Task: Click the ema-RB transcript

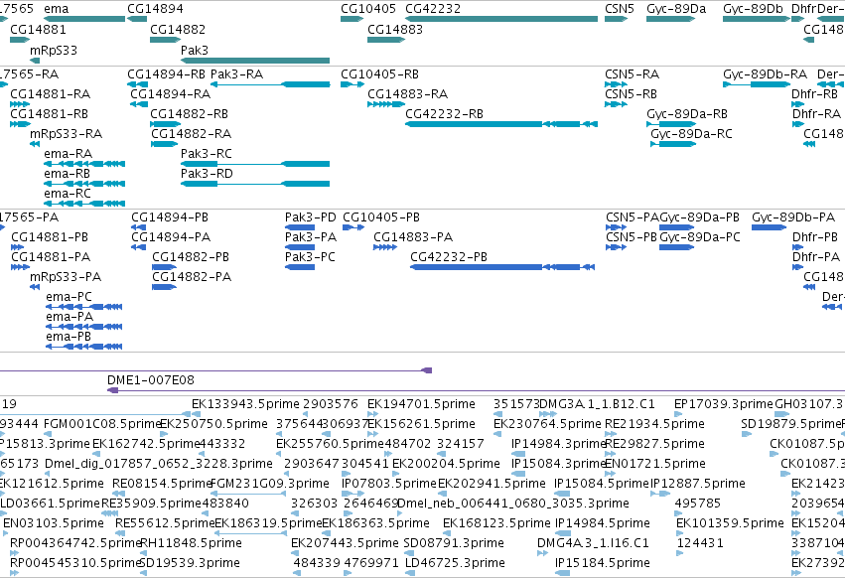Action: pos(84,184)
